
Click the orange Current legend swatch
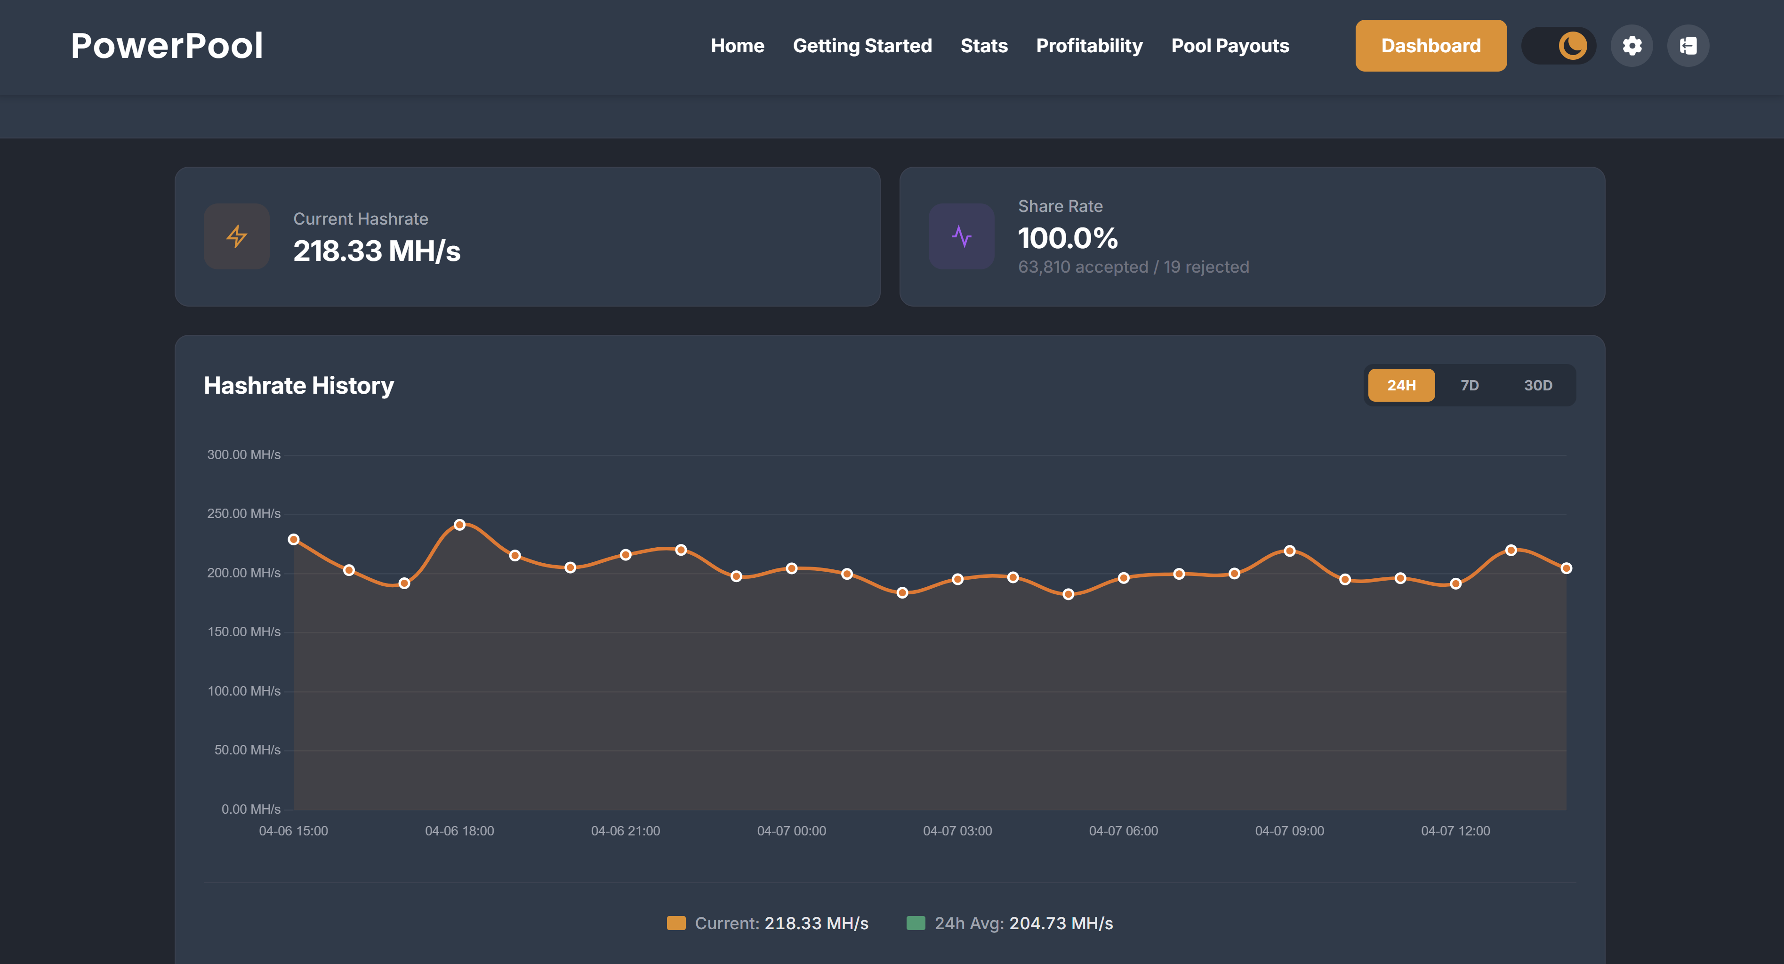(676, 923)
